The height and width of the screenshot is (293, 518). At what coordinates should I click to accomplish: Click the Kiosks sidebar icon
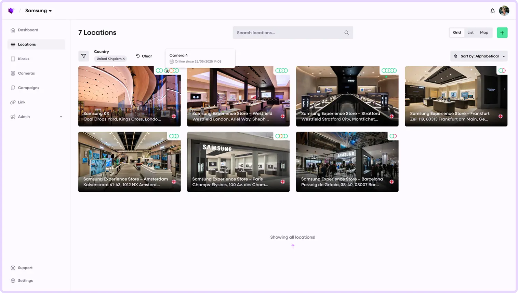[x=13, y=59]
